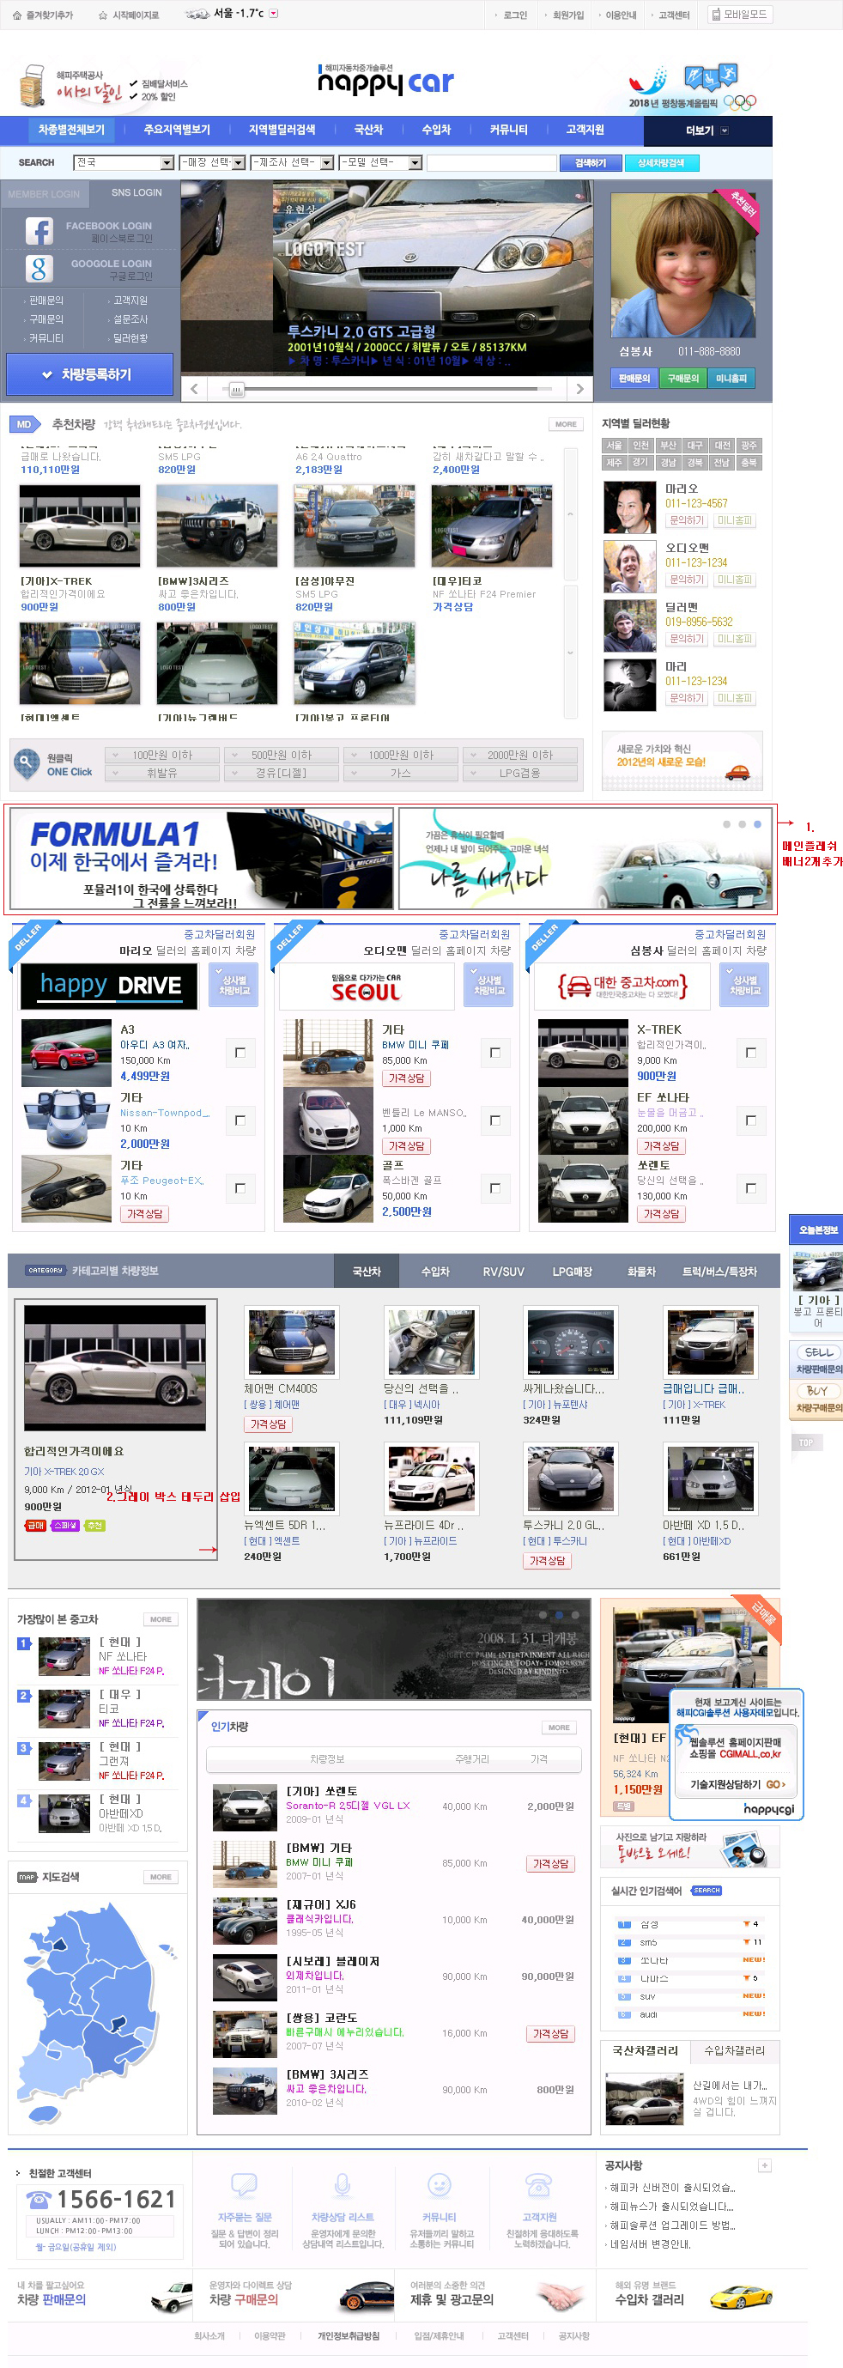The width and height of the screenshot is (843, 2368).
Task: Open the 모바일모드 mobile mode button
Action: coord(739,14)
